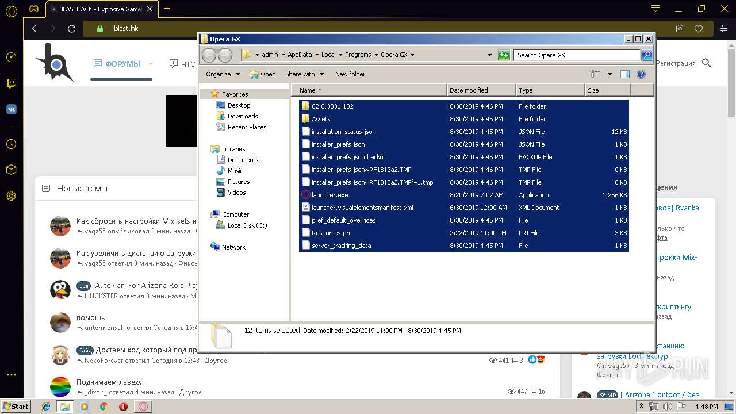Open GX Corner gamepad tab icon
Screen dimensions: 736x414
point(34,9)
